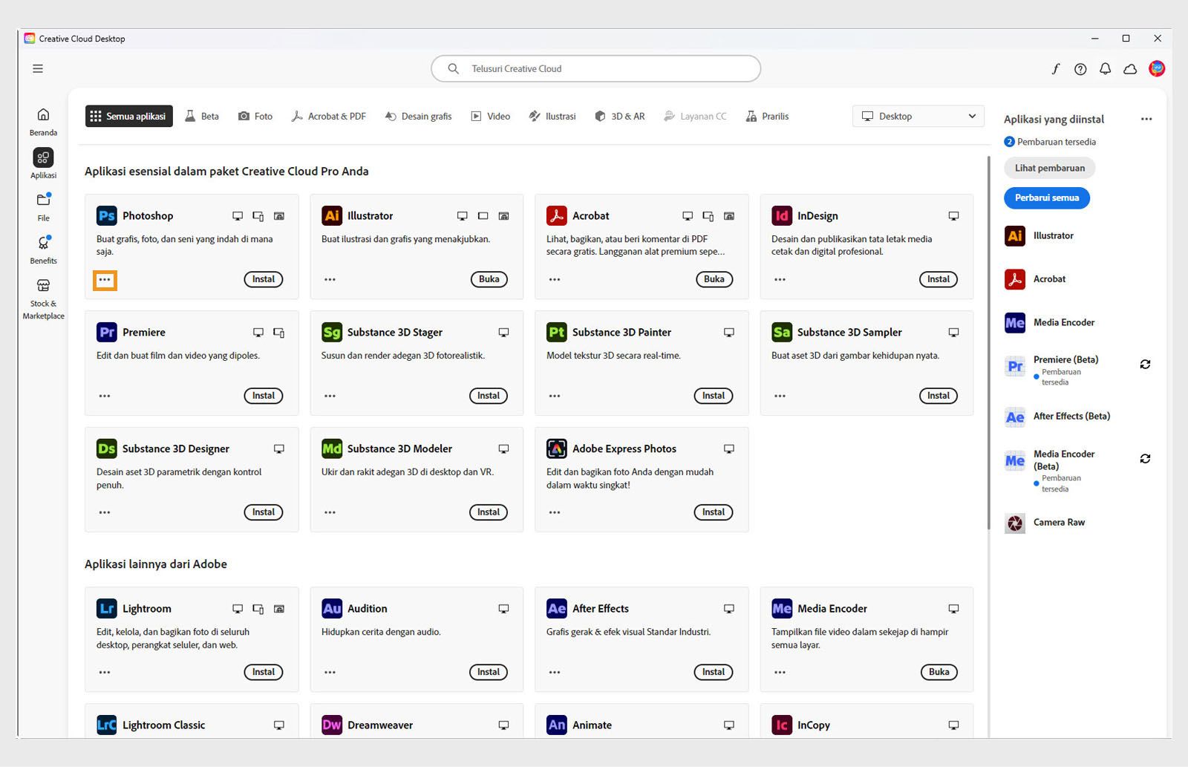Open File section in sidebar
This screenshot has width=1188, height=767.
[x=43, y=200]
